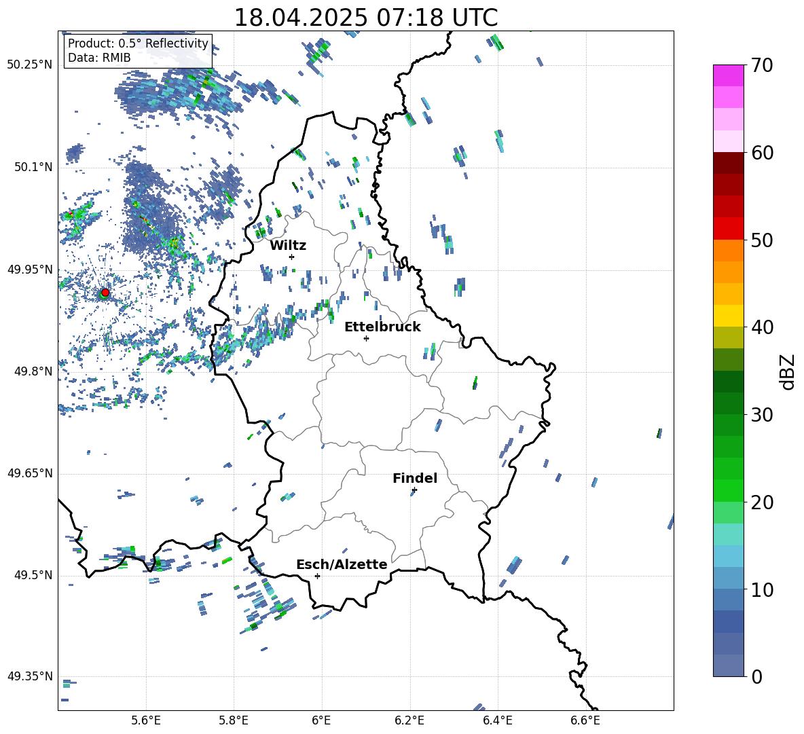Click the 60 tick label on colorbar
The width and height of the screenshot is (804, 734).
click(x=762, y=153)
